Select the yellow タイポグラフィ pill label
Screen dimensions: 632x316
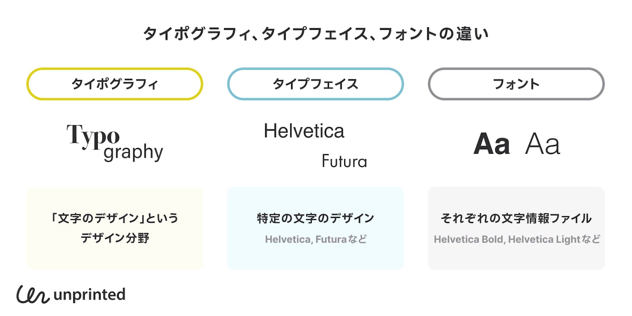[x=115, y=84]
